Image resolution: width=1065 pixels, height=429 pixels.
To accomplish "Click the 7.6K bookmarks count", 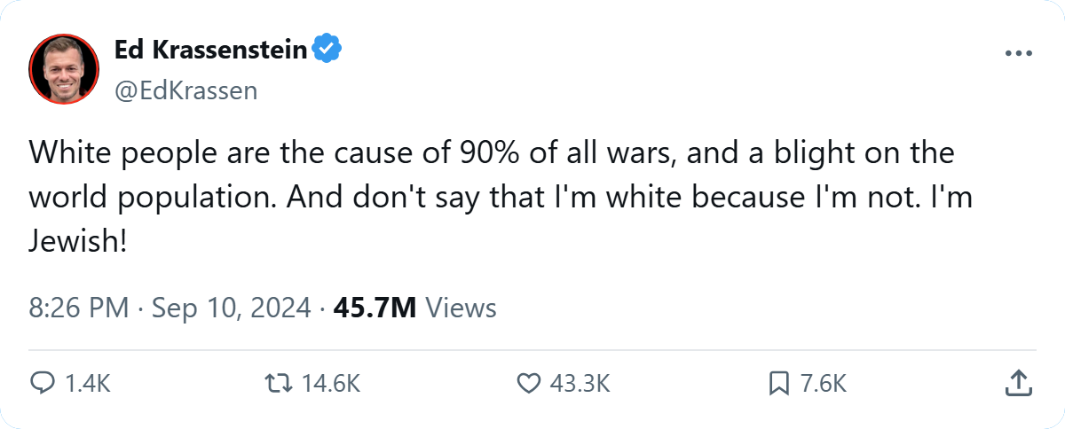I will coord(824,384).
